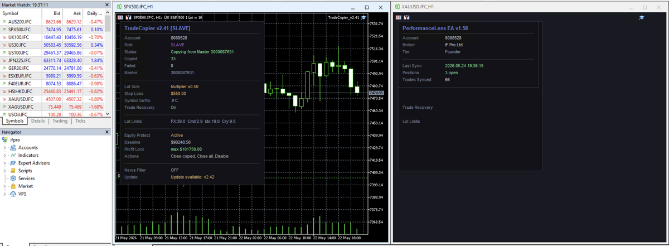Switch to the Details tab in Market Watch
Viewport: 669px width, 246px height.
[x=38, y=121]
